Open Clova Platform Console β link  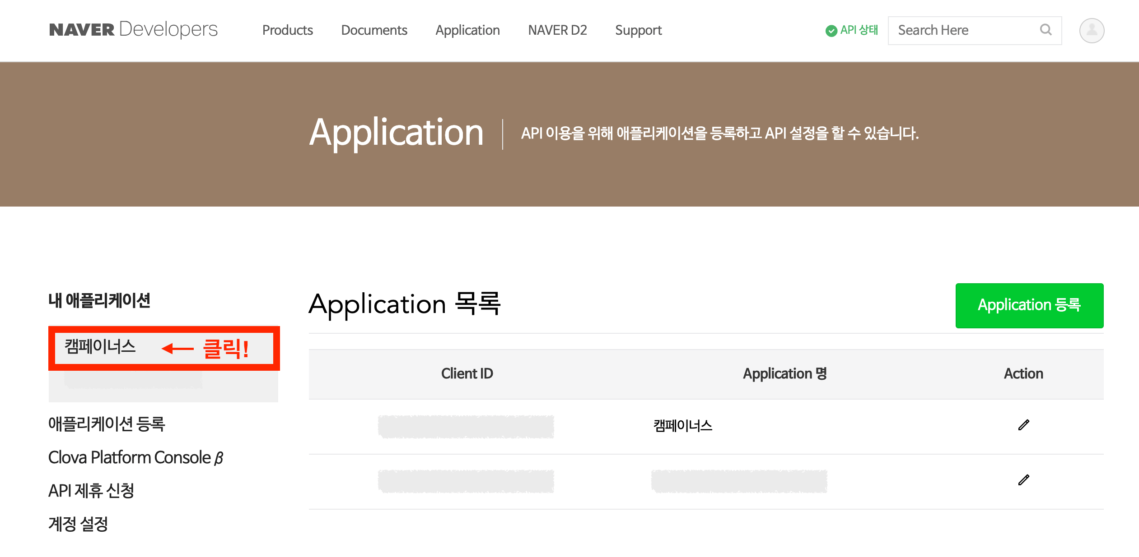pyautogui.click(x=135, y=457)
